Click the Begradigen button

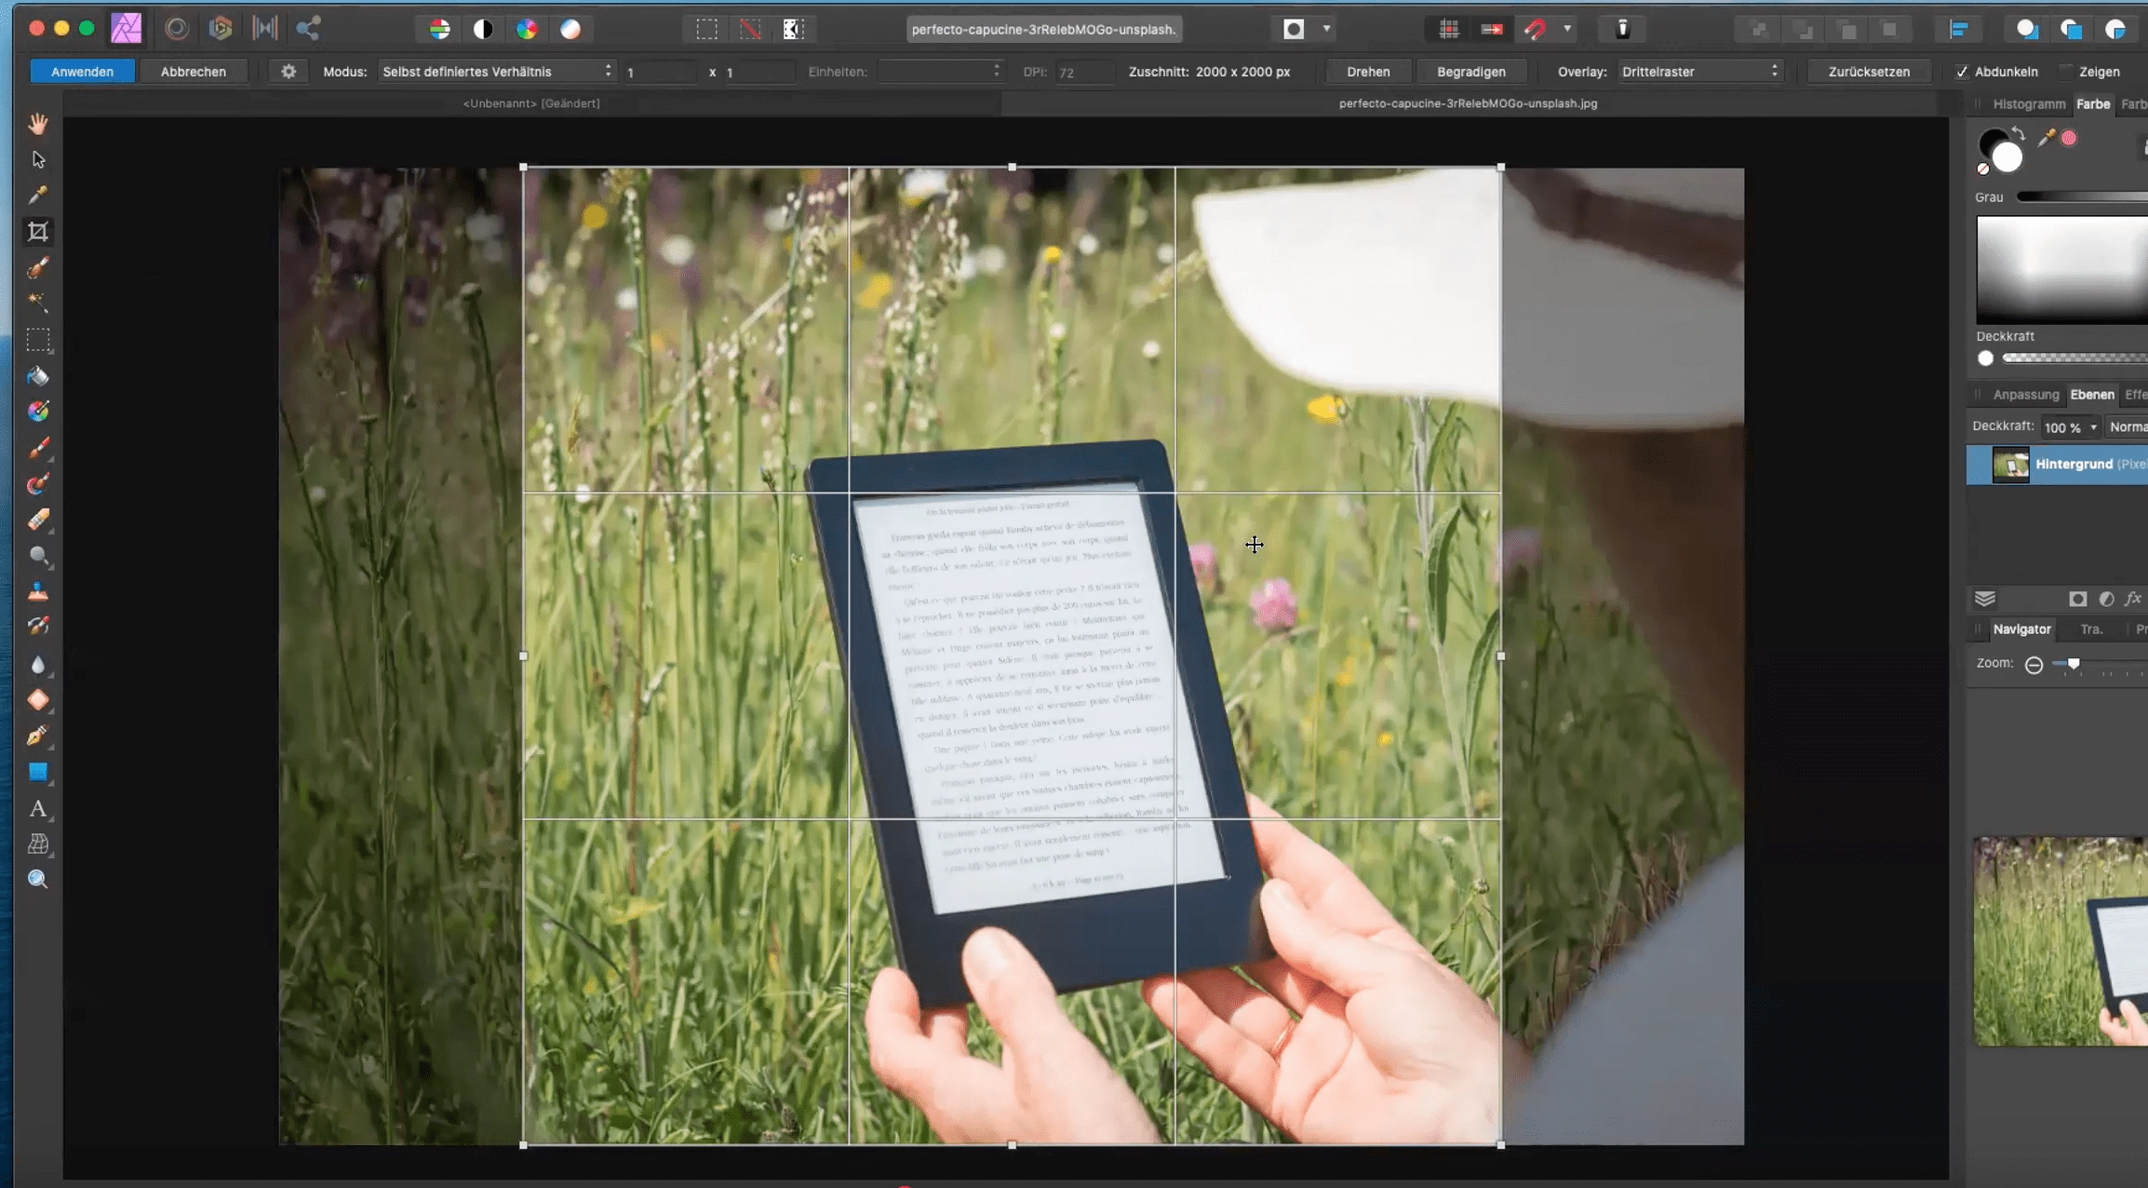pyautogui.click(x=1470, y=72)
